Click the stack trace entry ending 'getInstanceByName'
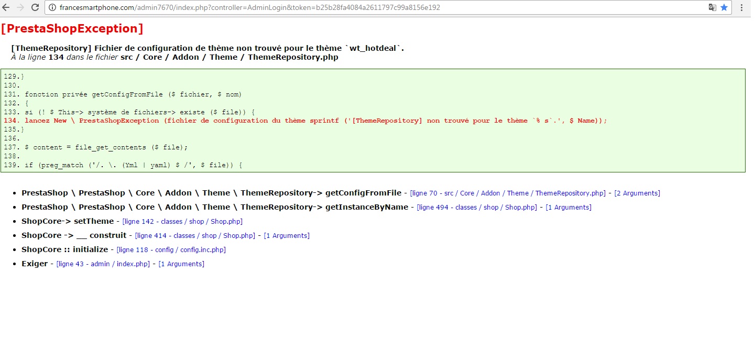Viewport: 755px width, 337px height. click(215, 207)
